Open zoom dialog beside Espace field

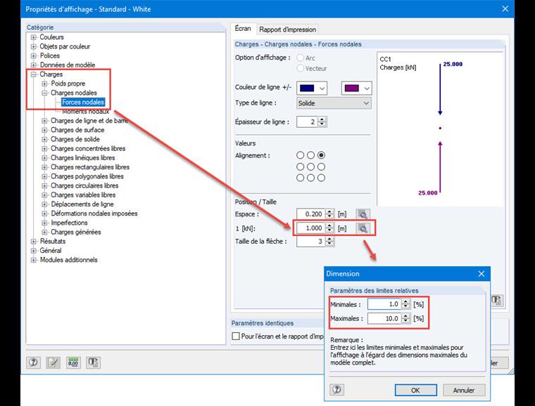coord(363,214)
